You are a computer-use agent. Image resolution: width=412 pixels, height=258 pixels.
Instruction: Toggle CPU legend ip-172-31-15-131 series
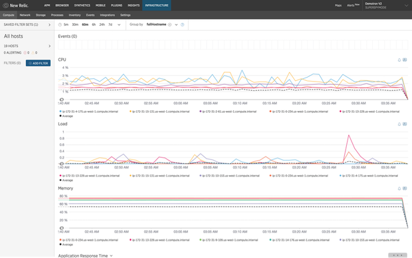[159, 111]
